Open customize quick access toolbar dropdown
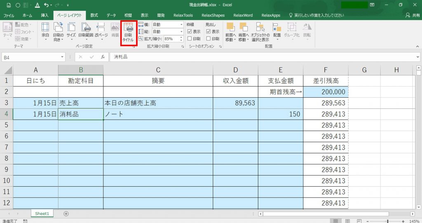 [68, 5]
